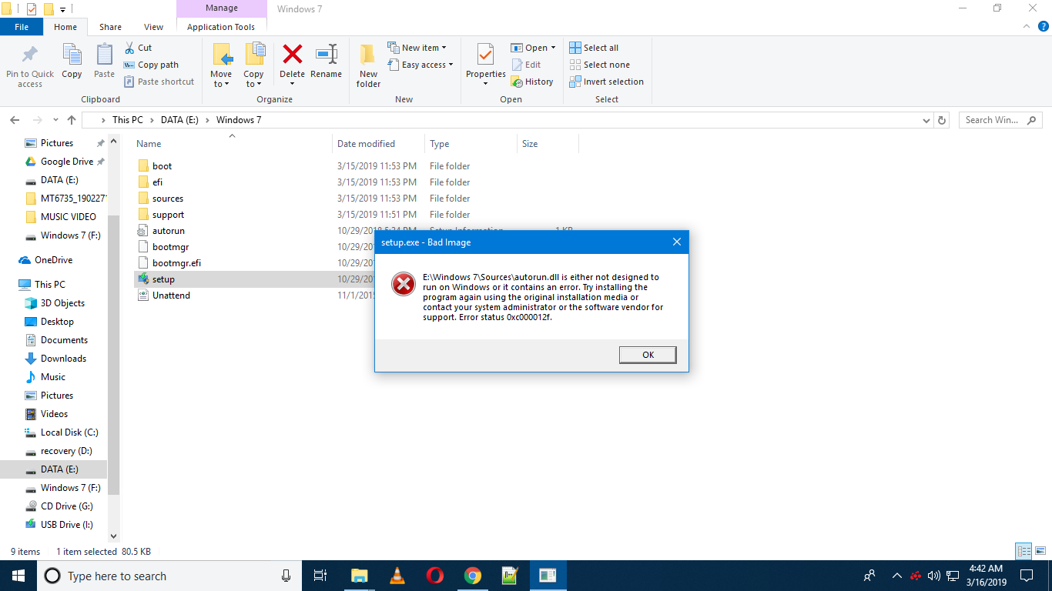Click the Rename icon
This screenshot has width=1052, height=591.
(x=327, y=54)
